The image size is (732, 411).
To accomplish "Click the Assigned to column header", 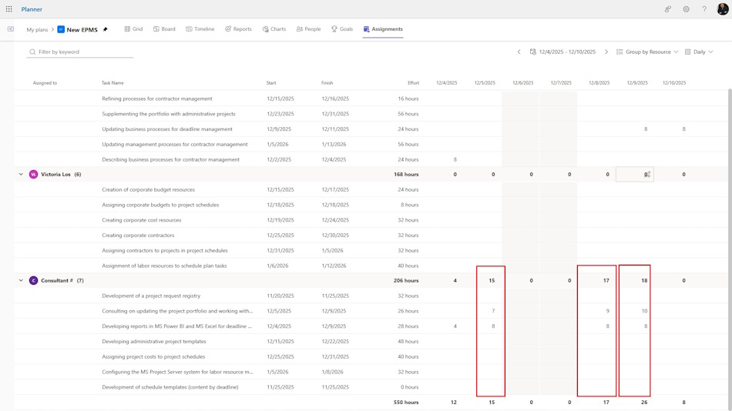I will 45,83.
